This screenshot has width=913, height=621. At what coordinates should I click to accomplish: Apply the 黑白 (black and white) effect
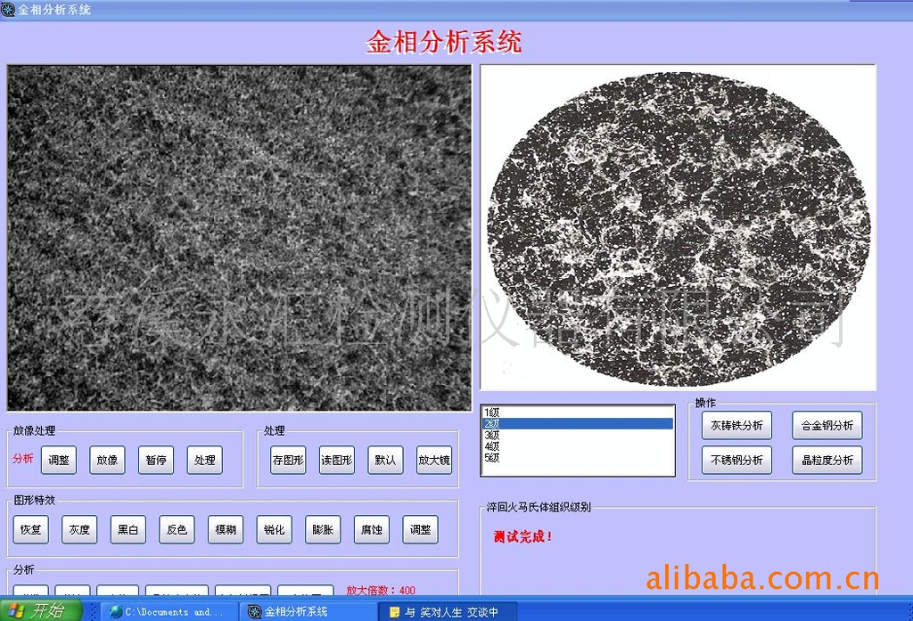(x=127, y=529)
